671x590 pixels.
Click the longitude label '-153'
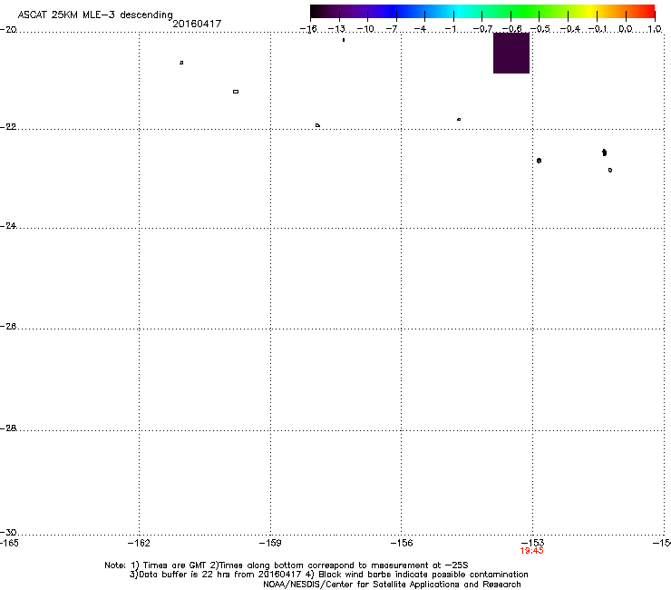[532, 544]
